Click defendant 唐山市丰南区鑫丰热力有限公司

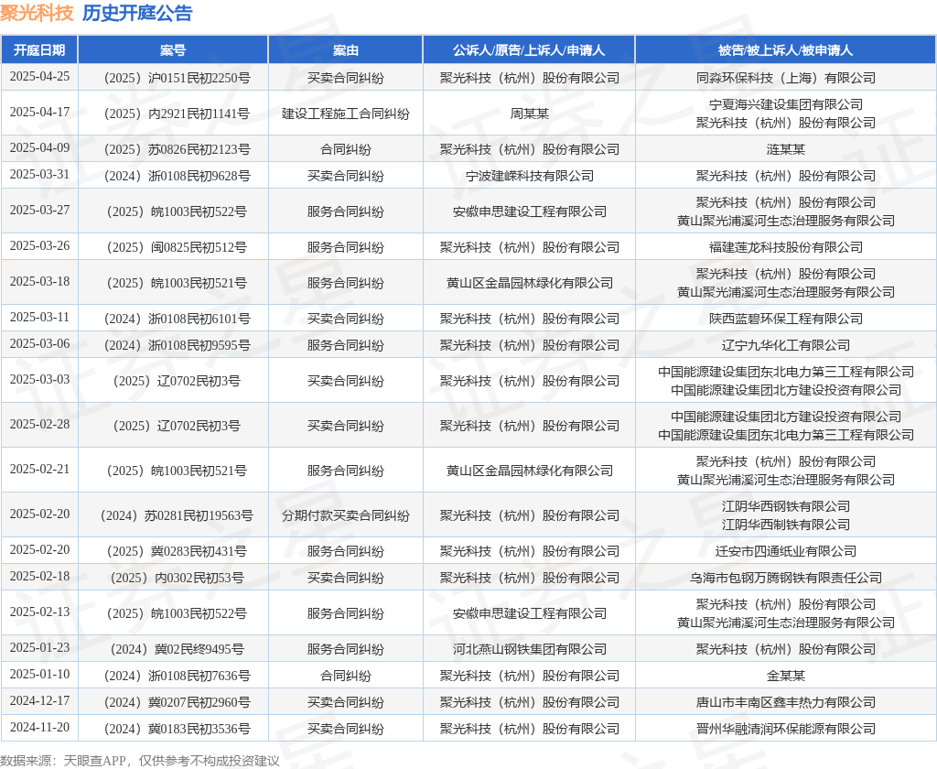pyautogui.click(x=785, y=702)
